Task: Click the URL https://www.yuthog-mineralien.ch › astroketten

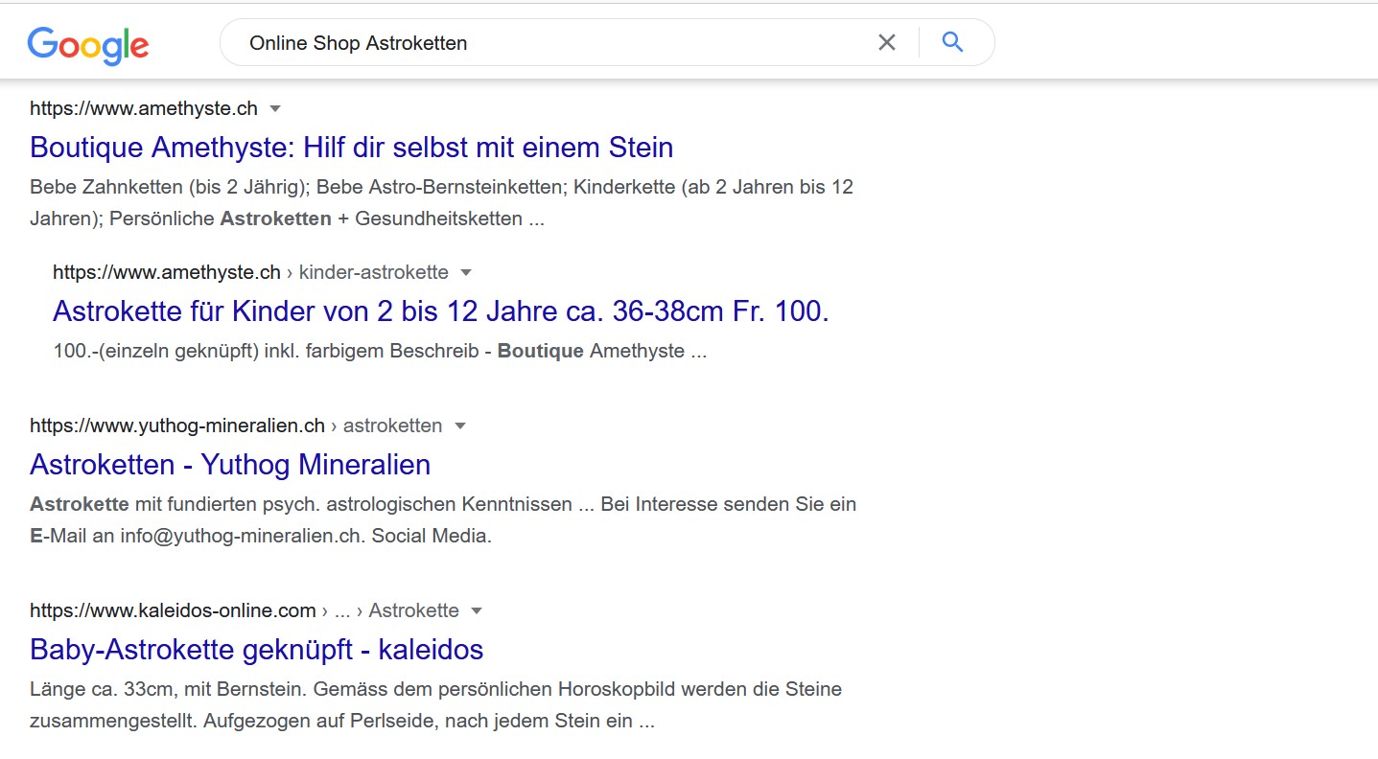Action: click(236, 425)
